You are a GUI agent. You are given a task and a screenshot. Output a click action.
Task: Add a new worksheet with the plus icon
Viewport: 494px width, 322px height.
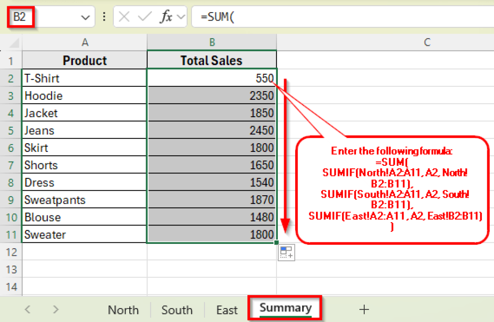click(x=364, y=309)
